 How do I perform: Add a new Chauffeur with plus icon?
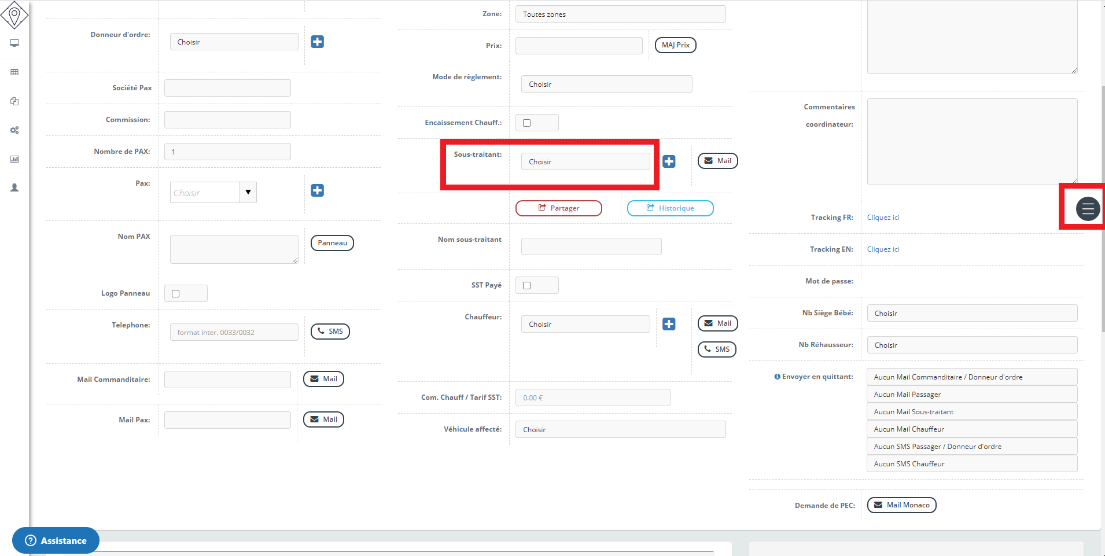pyautogui.click(x=669, y=324)
